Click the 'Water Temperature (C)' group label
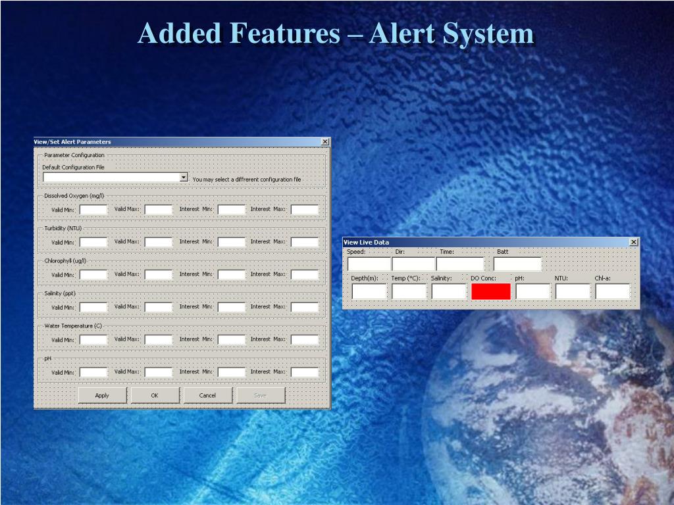The height and width of the screenshot is (505, 674). click(x=73, y=326)
